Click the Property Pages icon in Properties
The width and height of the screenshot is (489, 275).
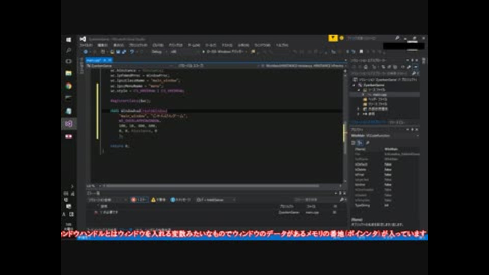(x=368, y=143)
